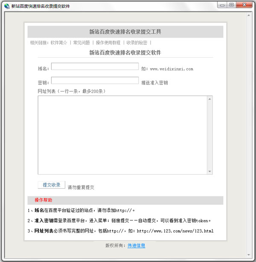Viewport: 256px width, 262px height.
Task: Click the 推送准入密钥 hint text
Action: [x=154, y=83]
